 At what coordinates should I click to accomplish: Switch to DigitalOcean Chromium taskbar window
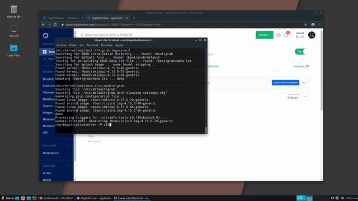(x=95, y=198)
